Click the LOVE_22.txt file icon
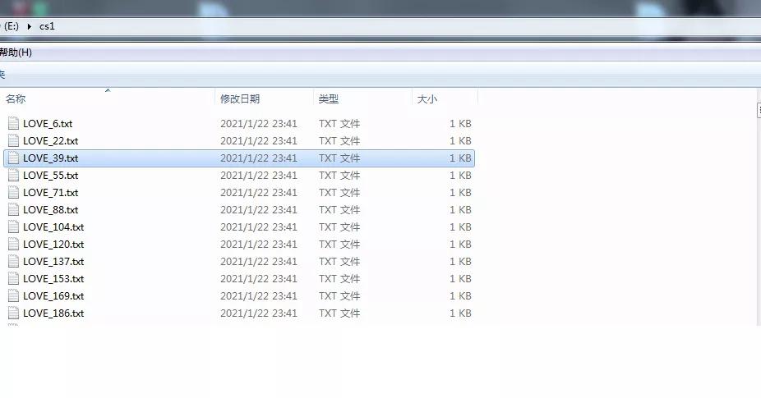Screen dimensions: 761x398 point(14,140)
